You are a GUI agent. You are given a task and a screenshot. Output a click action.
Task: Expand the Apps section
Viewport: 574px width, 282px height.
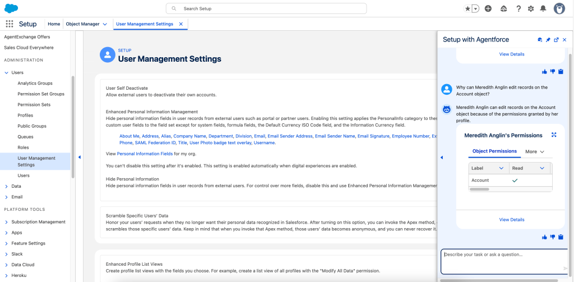[6, 233]
